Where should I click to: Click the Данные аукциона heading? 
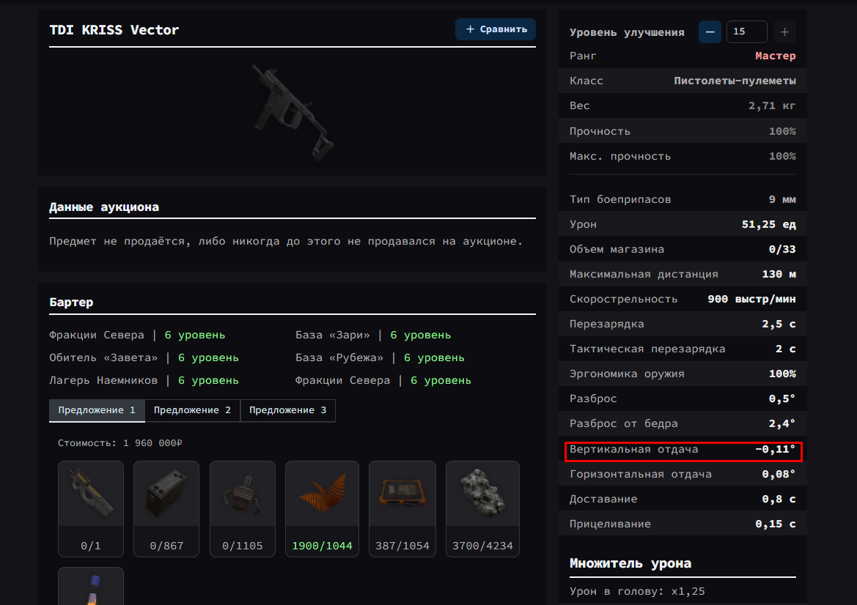tap(104, 207)
